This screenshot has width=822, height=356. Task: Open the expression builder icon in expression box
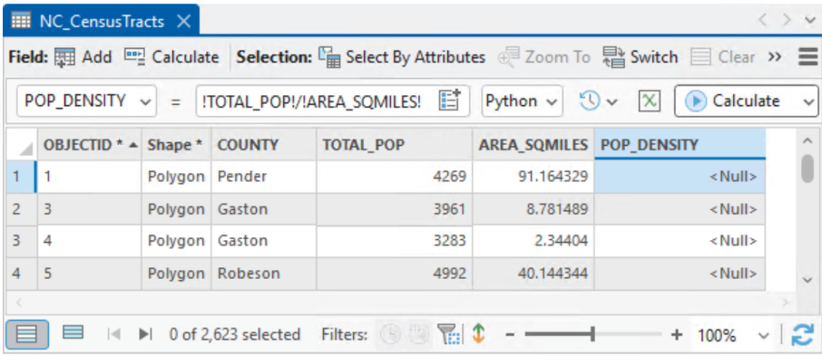pyautogui.click(x=449, y=100)
